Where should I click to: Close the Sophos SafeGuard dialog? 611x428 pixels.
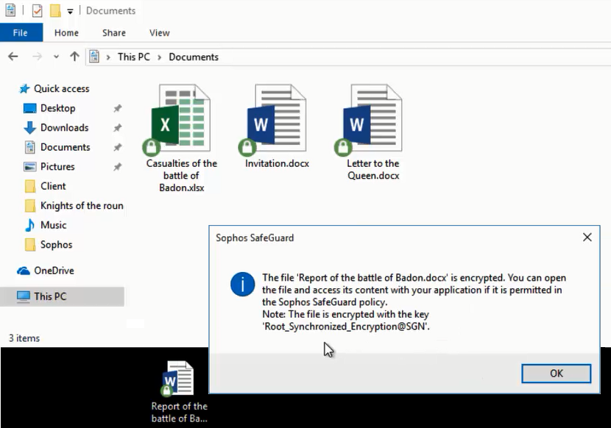[x=587, y=238]
